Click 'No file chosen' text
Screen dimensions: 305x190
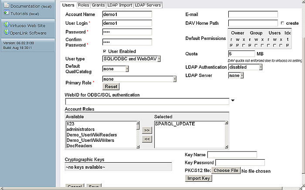pyautogui.click(x=256, y=171)
